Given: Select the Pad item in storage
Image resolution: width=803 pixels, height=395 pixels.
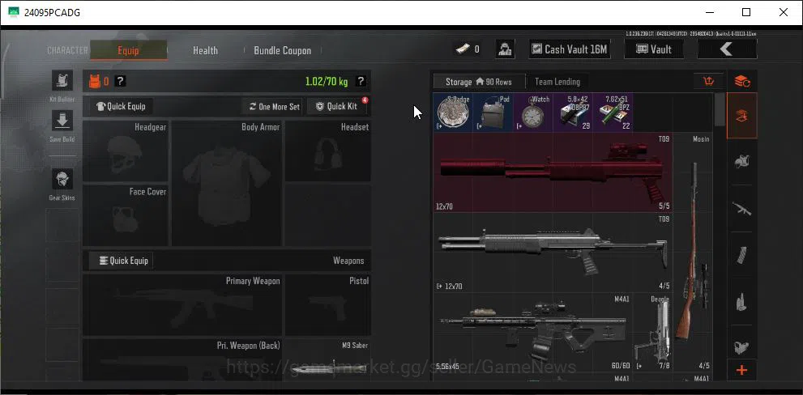Looking at the screenshot, I should pyautogui.click(x=493, y=113).
